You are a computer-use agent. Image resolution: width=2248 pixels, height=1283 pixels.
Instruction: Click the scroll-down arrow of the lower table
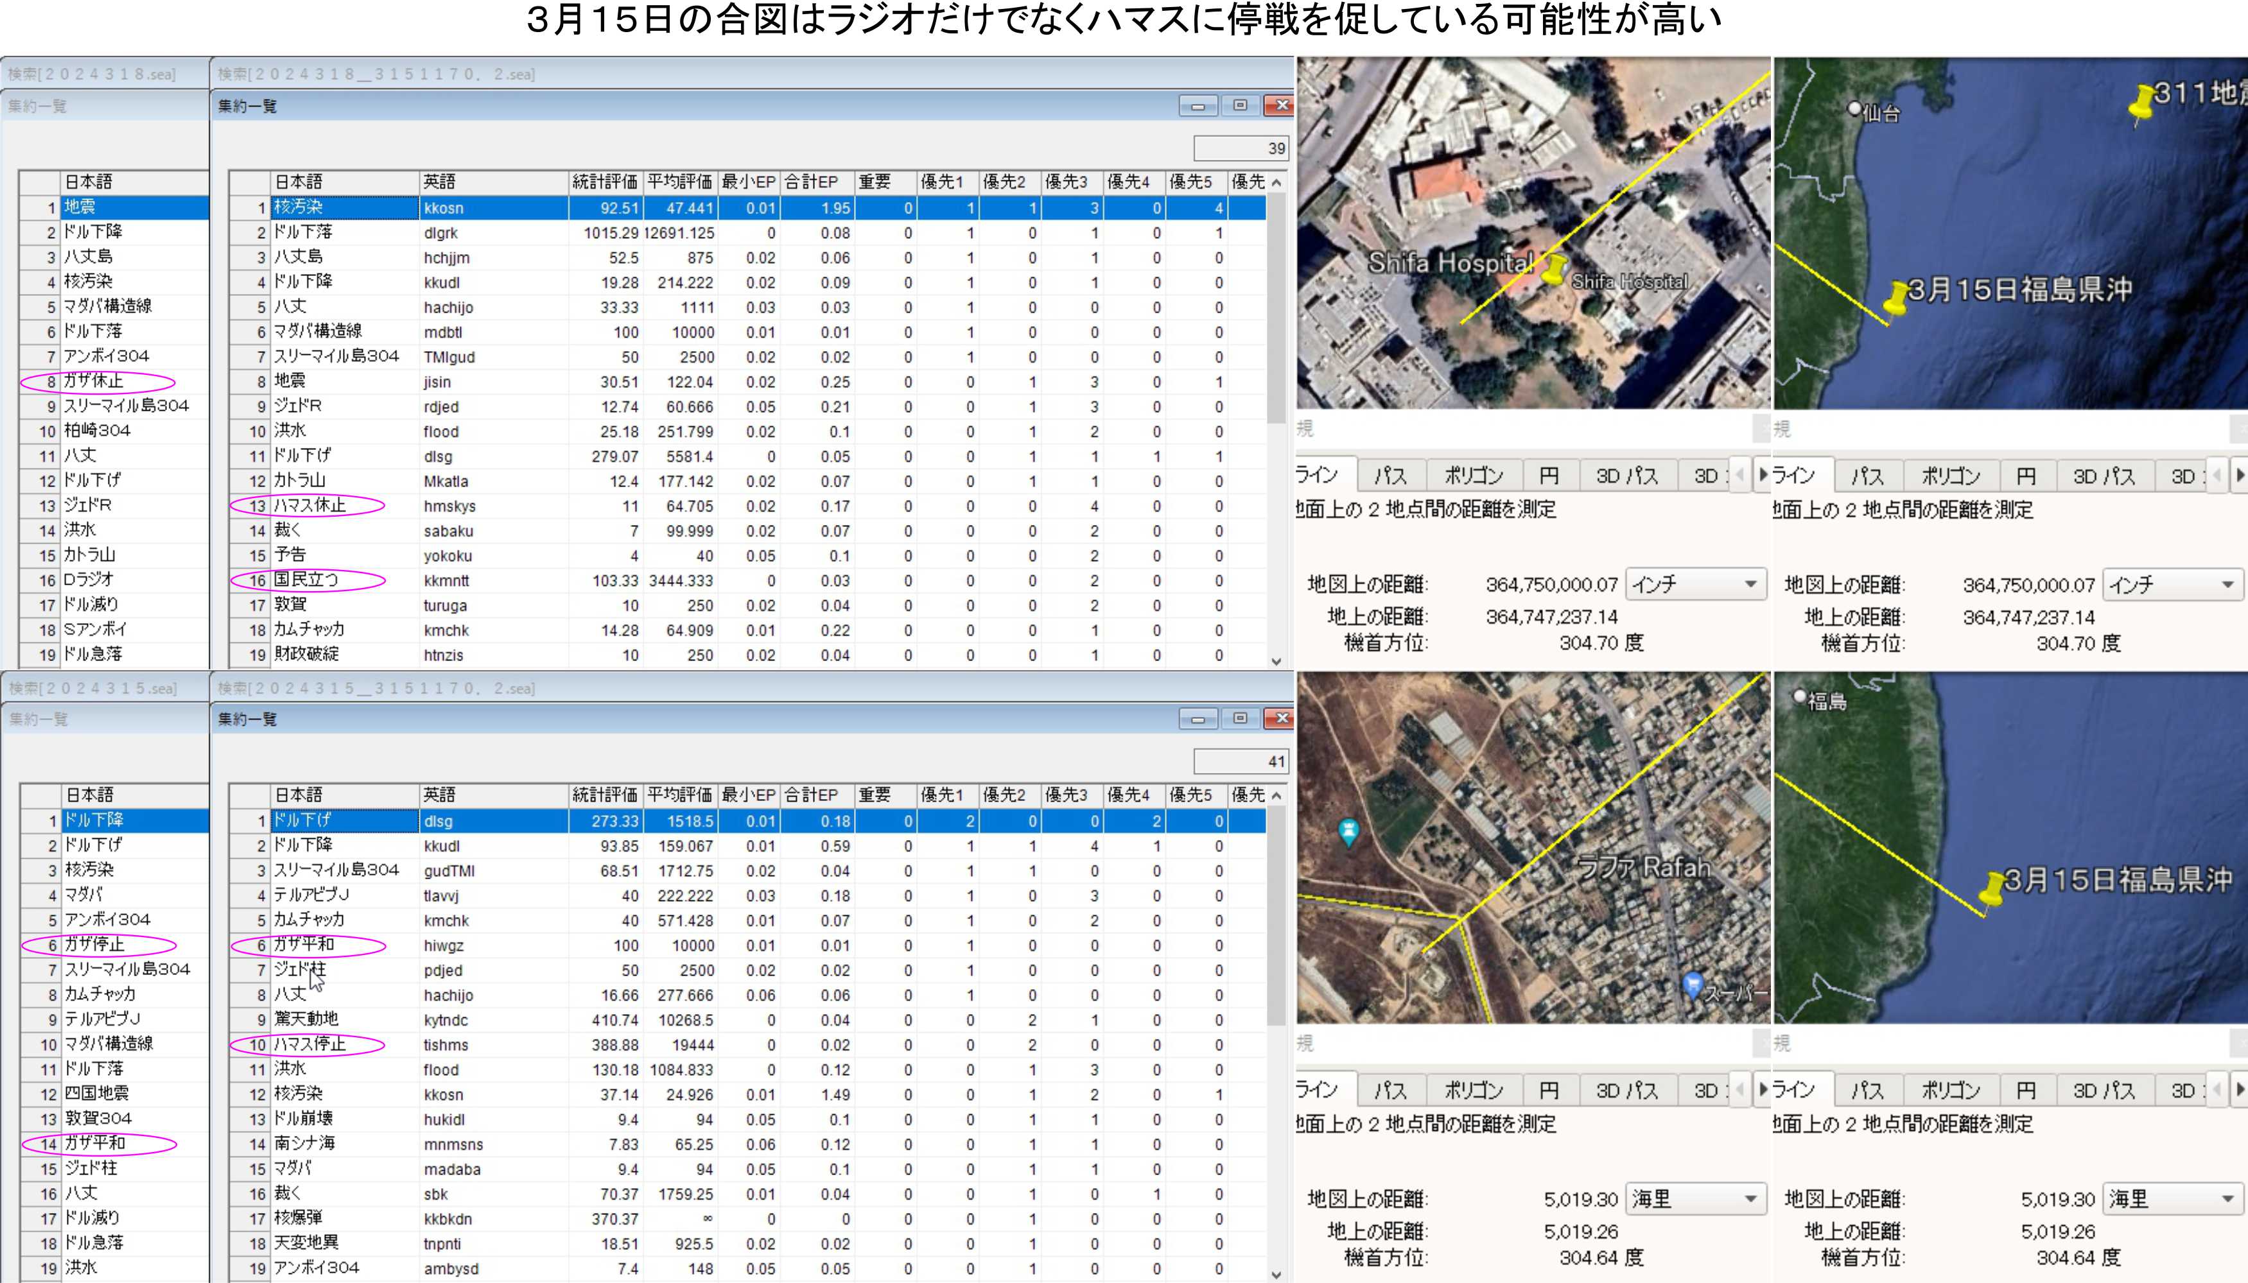click(1276, 1274)
